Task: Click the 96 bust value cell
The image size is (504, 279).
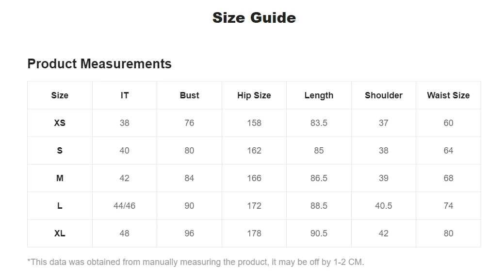Action: click(189, 233)
